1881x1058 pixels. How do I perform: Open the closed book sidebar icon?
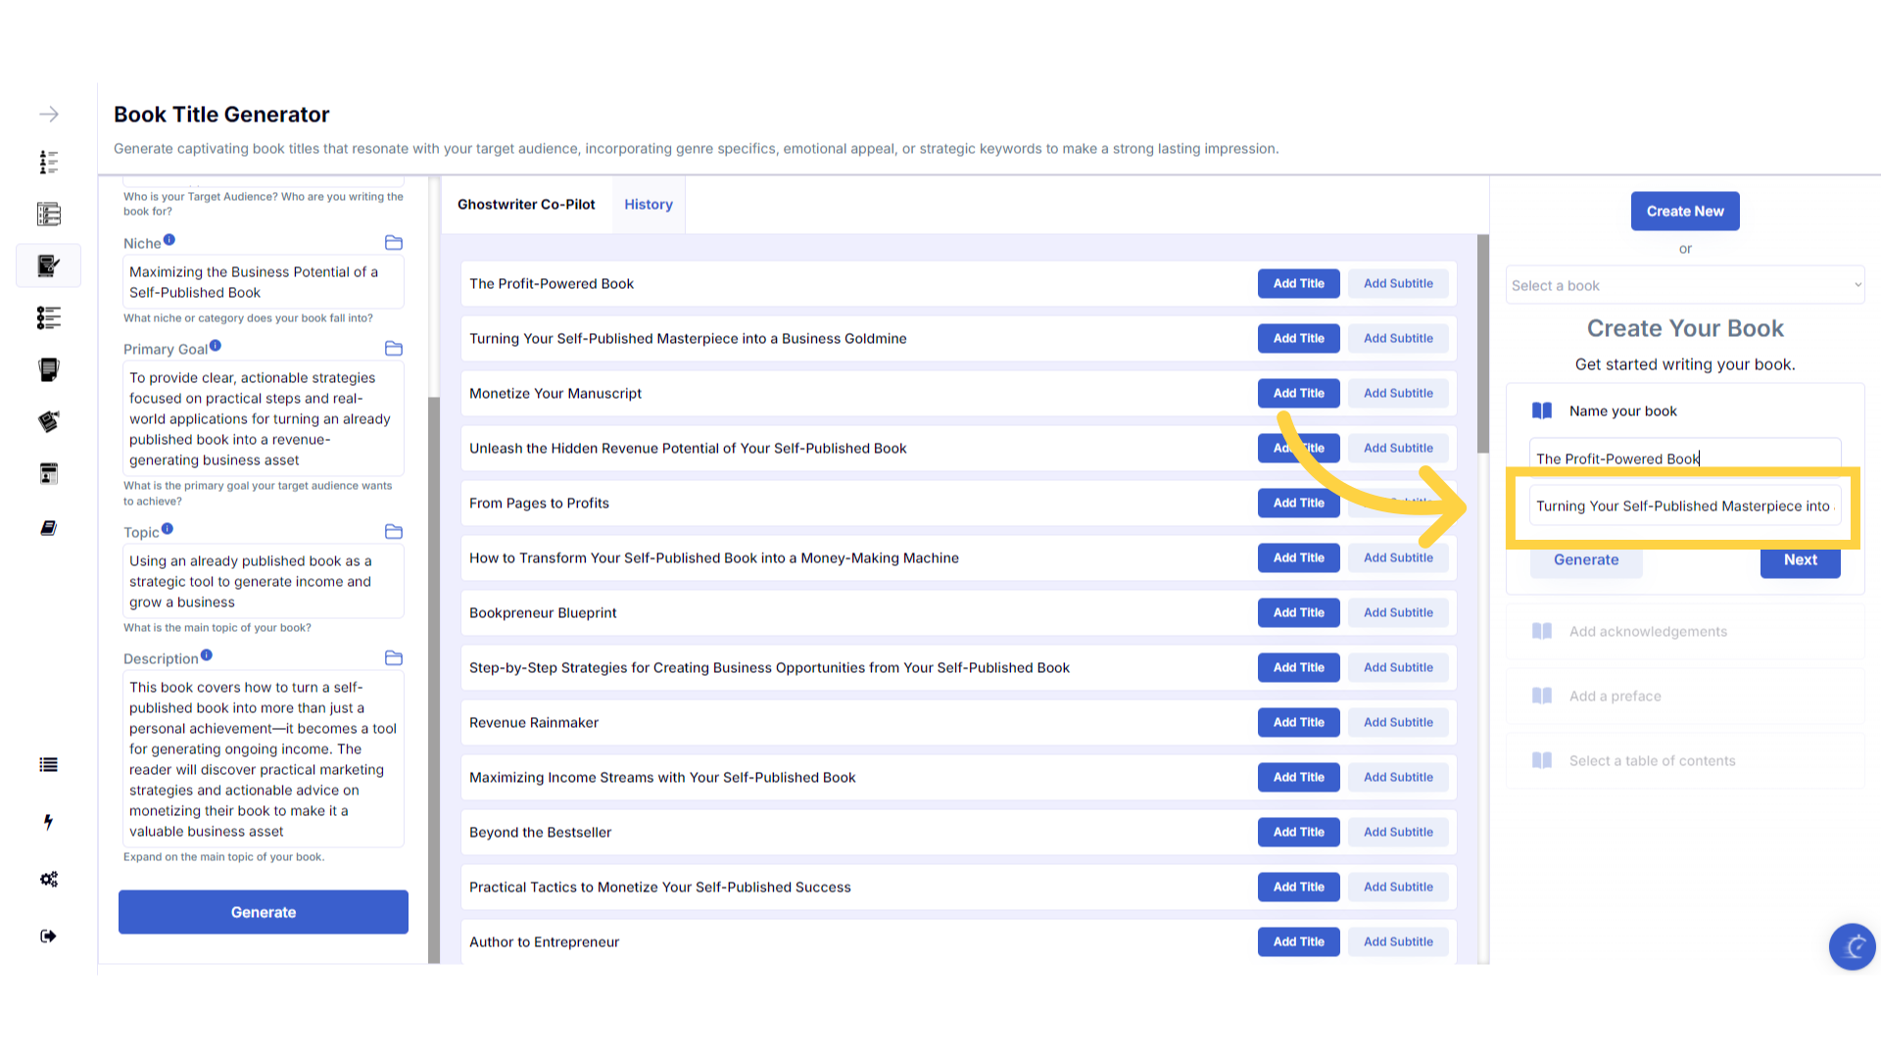coord(49,528)
